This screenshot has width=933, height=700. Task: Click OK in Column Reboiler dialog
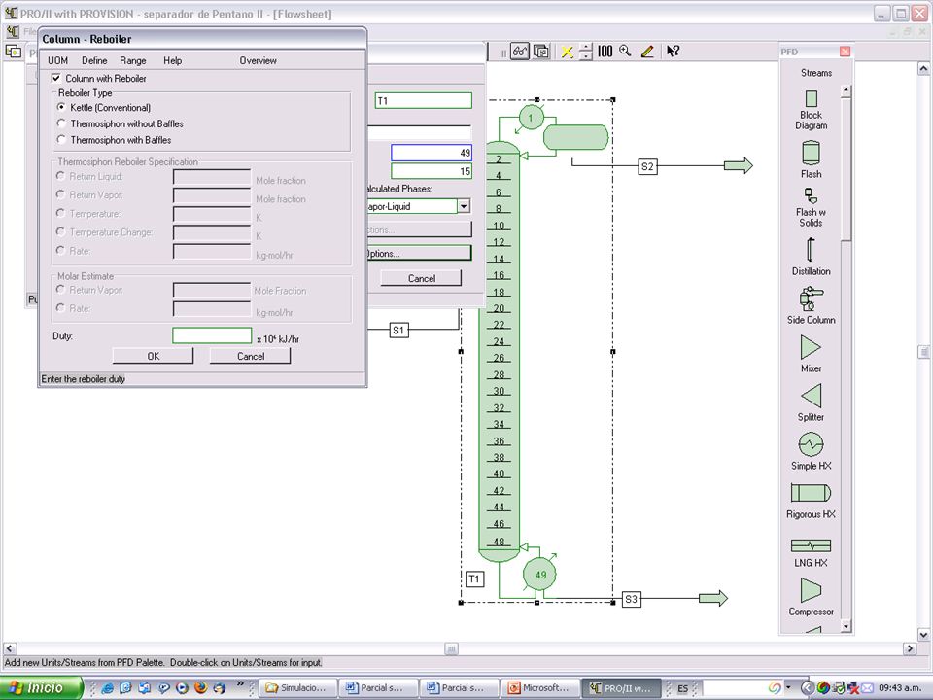[x=153, y=356]
